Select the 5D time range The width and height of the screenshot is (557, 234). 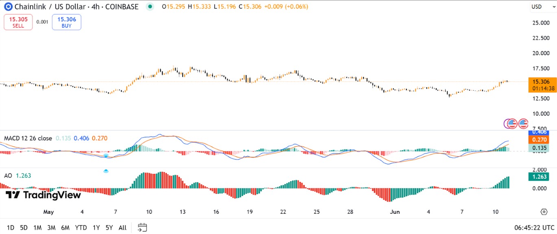pyautogui.click(x=24, y=227)
